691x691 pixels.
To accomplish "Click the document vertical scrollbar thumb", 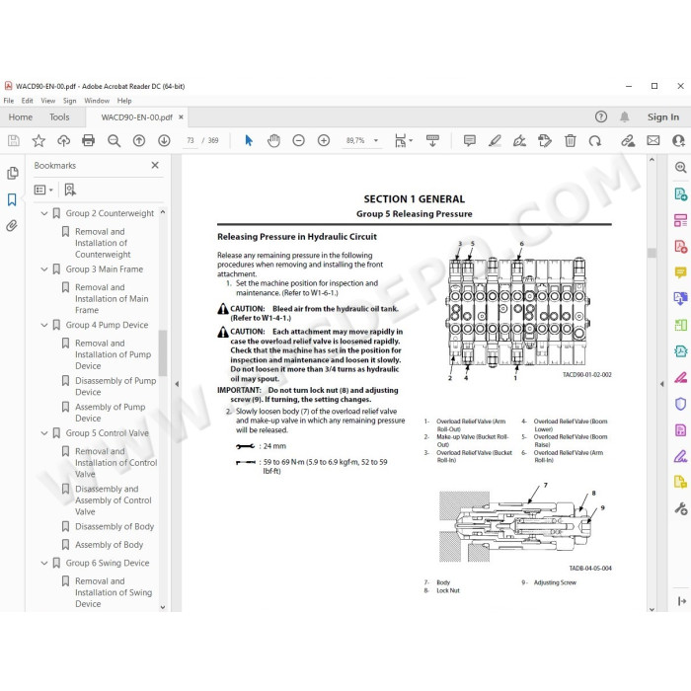I will [x=652, y=253].
